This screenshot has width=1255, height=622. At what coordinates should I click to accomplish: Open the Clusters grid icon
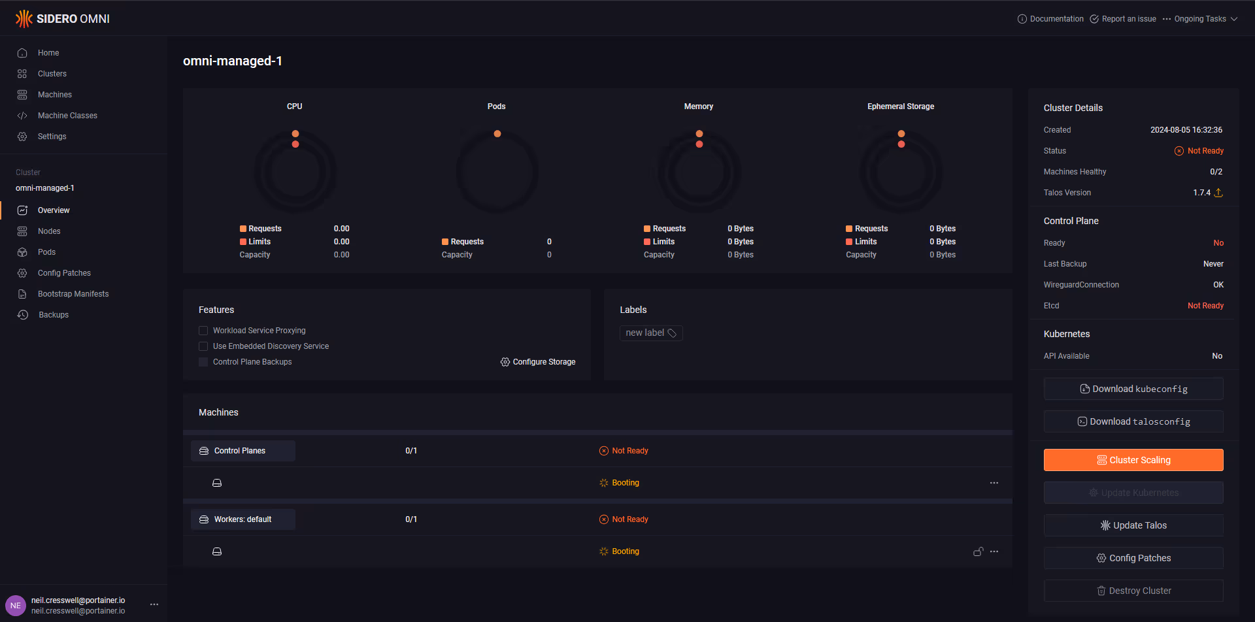22,74
